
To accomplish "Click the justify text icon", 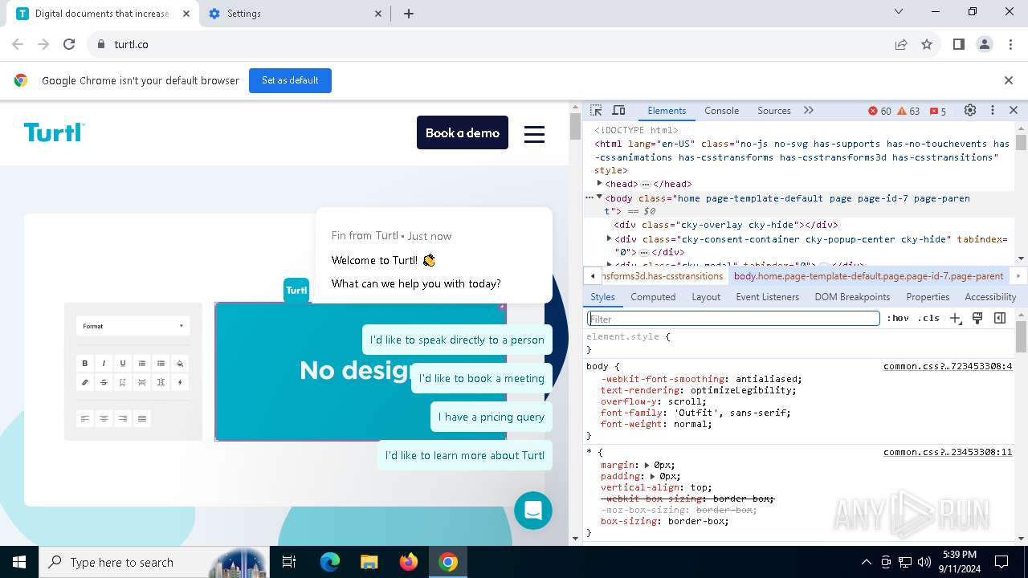I will (x=142, y=418).
